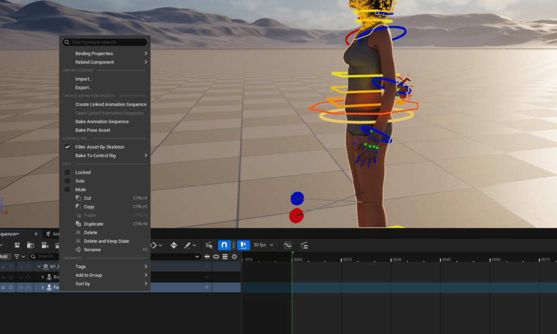Select the clapperboard-with-cursor selection tool icon
This screenshot has width=557, height=334.
(209, 245)
